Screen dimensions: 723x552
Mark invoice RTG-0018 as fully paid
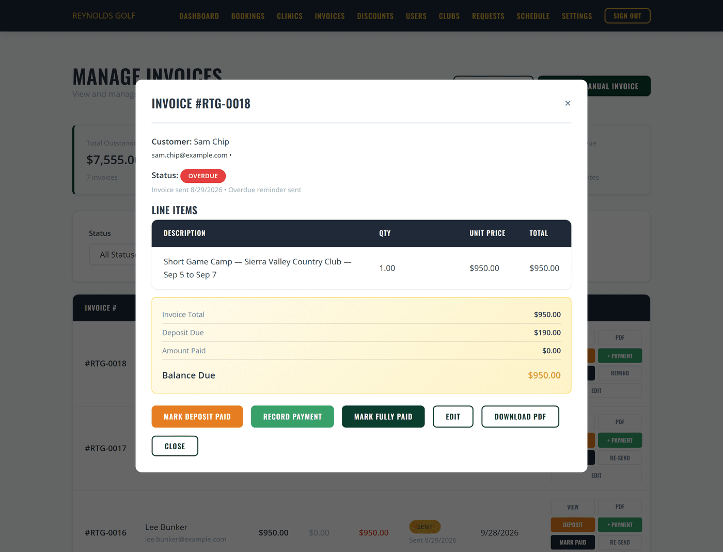[x=383, y=417]
